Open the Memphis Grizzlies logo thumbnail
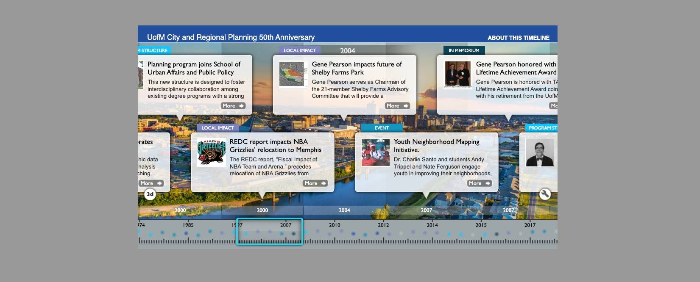700x282 pixels. [x=212, y=152]
